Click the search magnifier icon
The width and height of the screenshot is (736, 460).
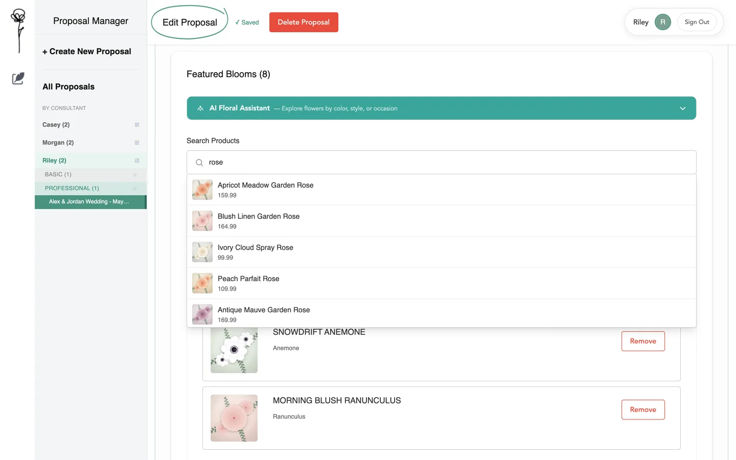coord(199,163)
